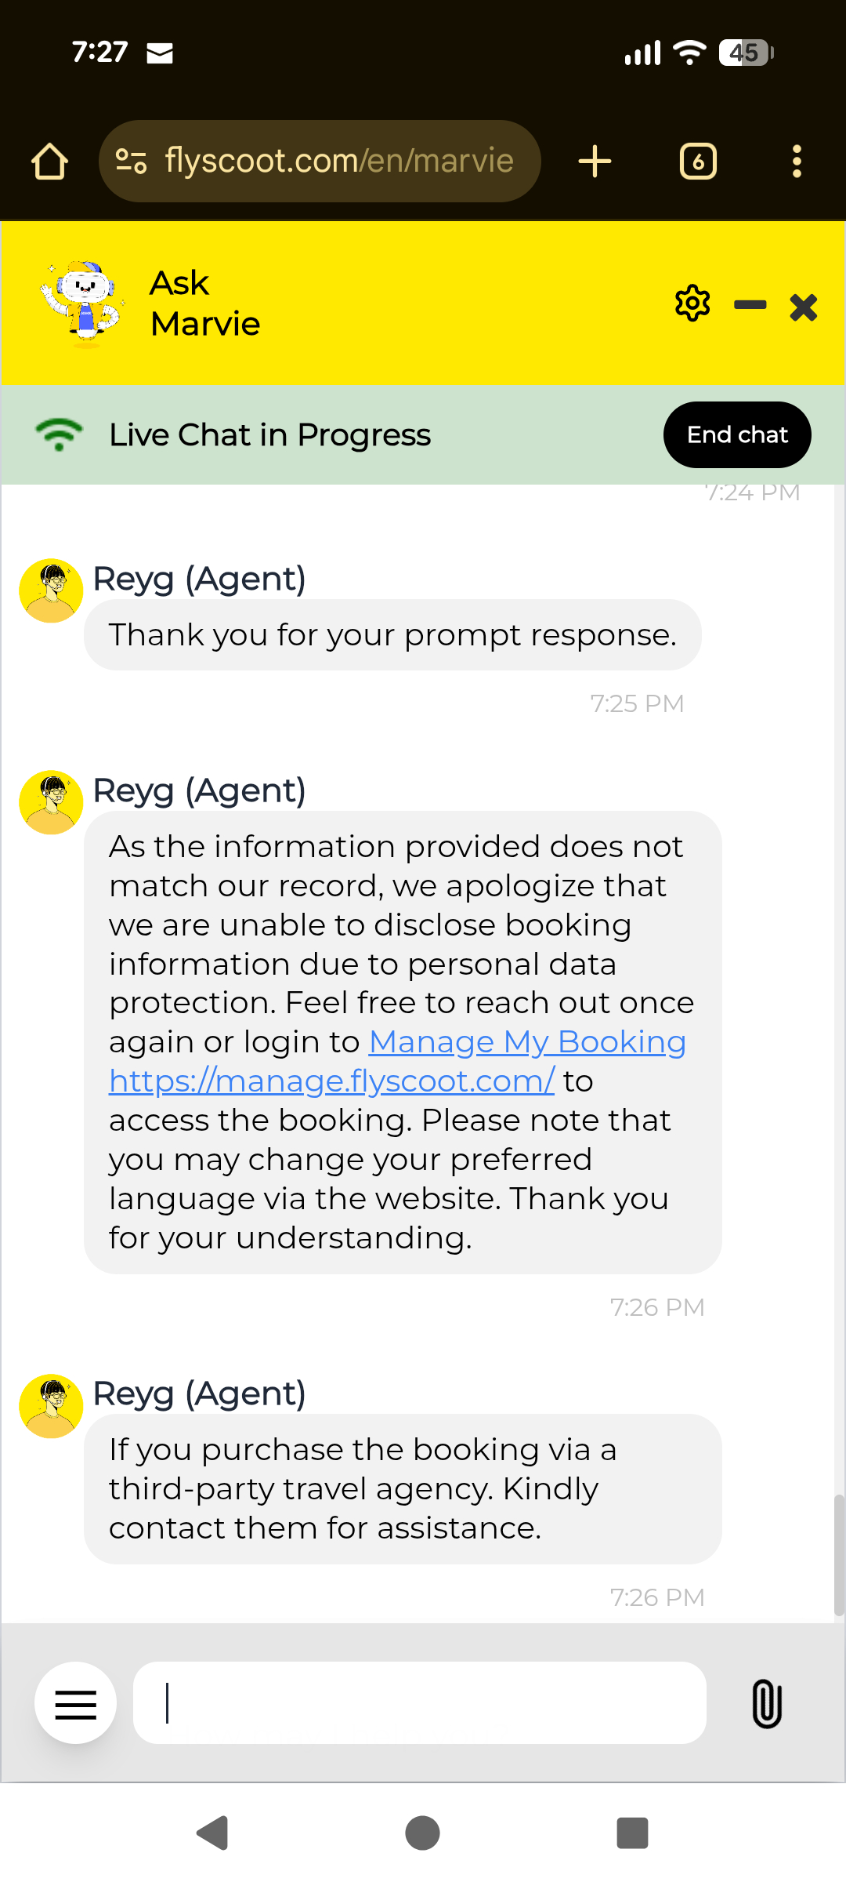This screenshot has height=1882, width=846.
Task: Open chat settings gear icon
Action: (692, 304)
